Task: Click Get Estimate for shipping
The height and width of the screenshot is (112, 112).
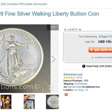Action: [81, 84]
